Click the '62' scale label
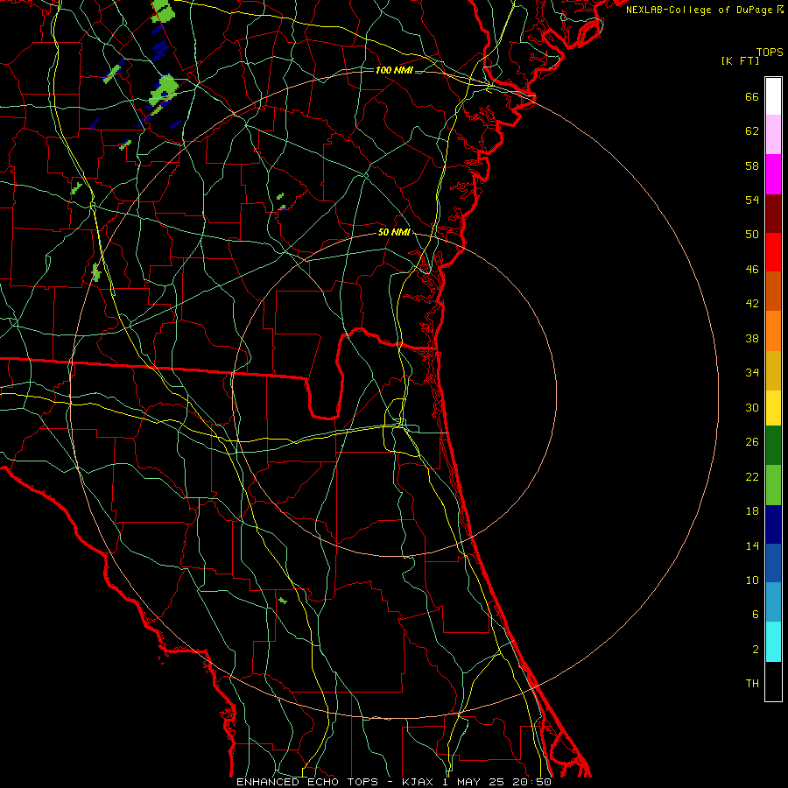 [x=752, y=131]
